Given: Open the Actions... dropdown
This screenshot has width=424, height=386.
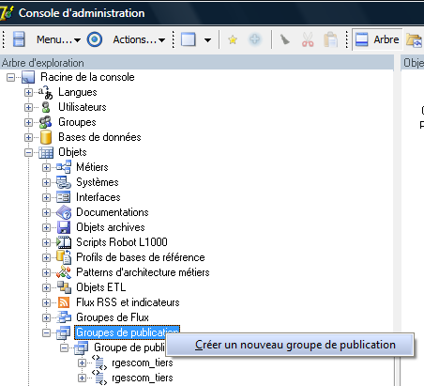Looking at the screenshot, I should point(139,39).
